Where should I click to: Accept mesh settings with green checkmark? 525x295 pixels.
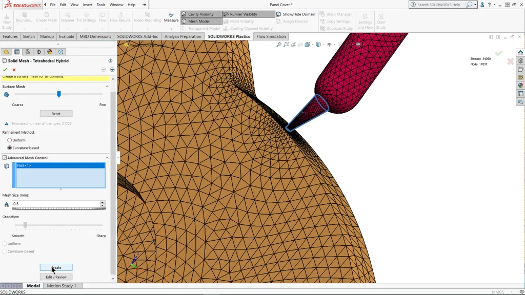(x=5, y=70)
